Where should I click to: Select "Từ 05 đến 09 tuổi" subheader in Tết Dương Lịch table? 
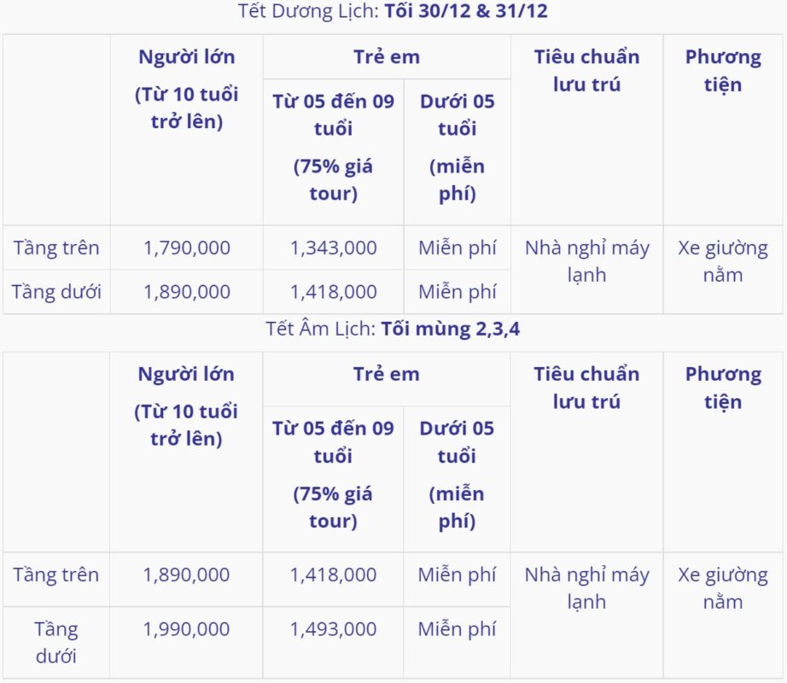(x=333, y=115)
